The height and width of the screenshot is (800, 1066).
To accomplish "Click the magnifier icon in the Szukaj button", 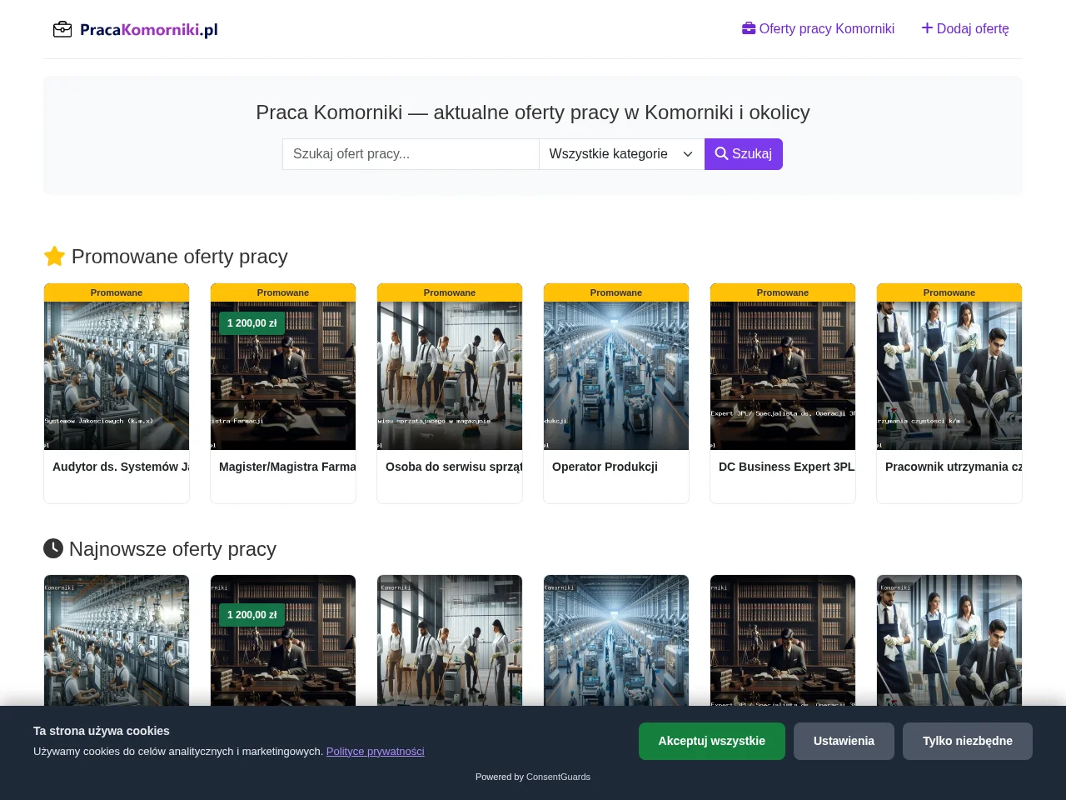I will [722, 153].
